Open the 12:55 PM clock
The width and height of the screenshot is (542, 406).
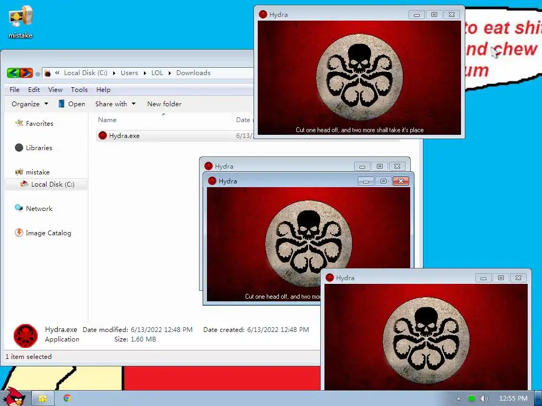pyautogui.click(x=513, y=399)
